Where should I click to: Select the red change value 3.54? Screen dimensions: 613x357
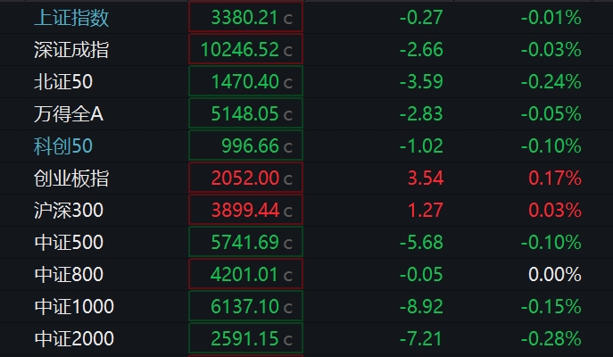426,178
